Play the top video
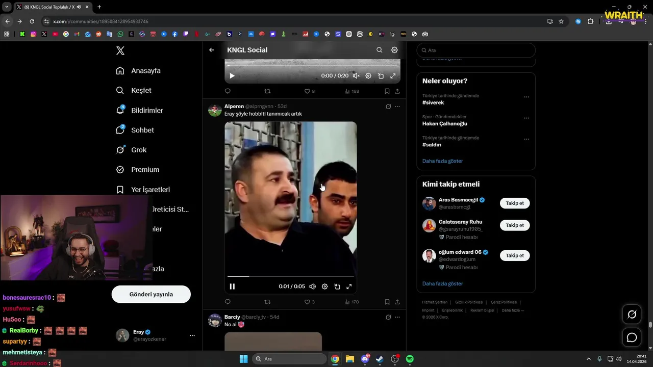 [232, 76]
